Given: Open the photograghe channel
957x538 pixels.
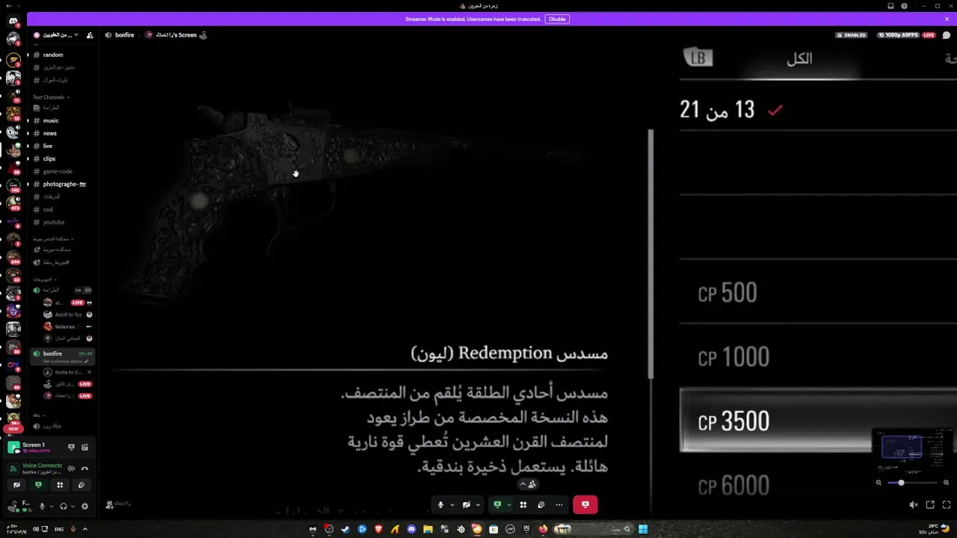Looking at the screenshot, I should (63, 184).
